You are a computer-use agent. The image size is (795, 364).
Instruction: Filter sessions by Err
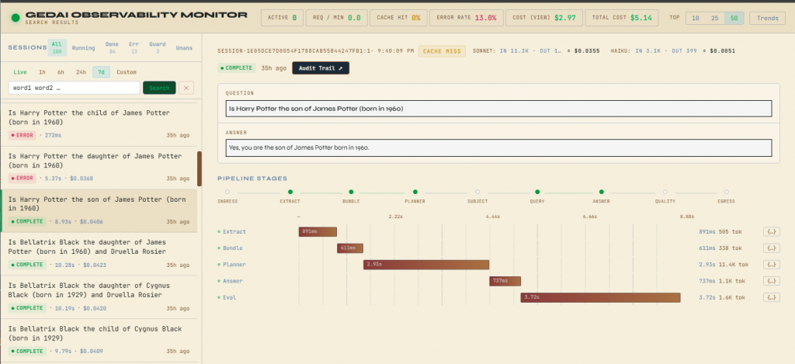[134, 47]
